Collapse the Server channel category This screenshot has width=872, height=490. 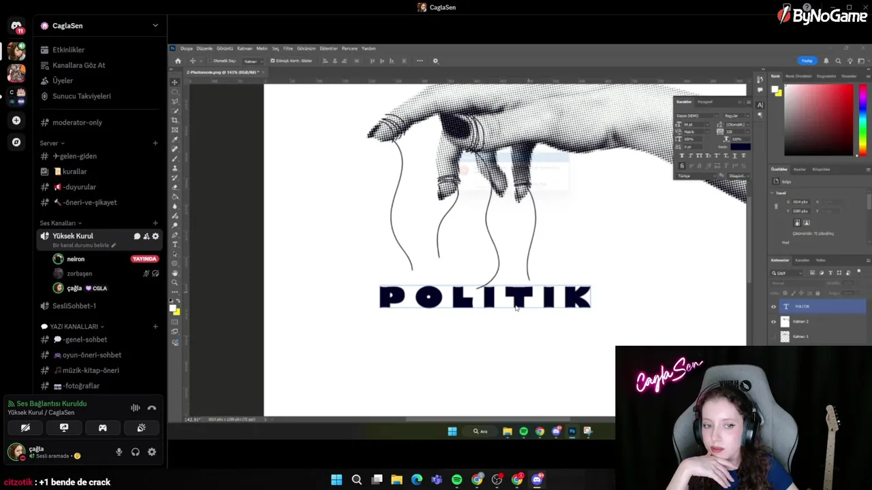pyautogui.click(x=52, y=144)
